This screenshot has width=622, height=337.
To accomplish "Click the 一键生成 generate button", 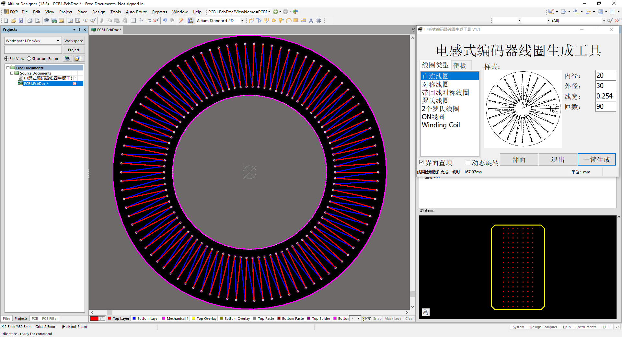I will point(596,159).
